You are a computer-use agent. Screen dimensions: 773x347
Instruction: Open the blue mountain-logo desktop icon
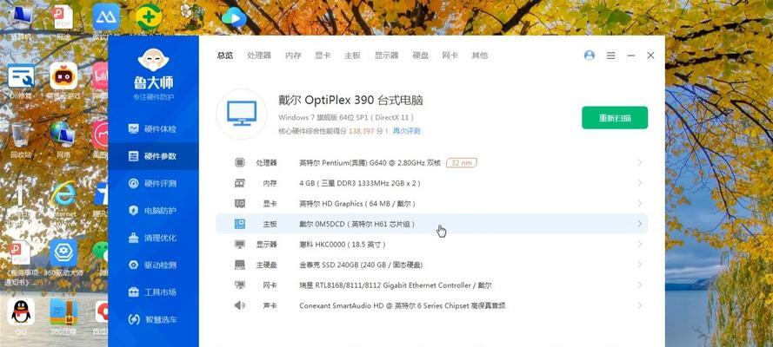pyautogui.click(x=106, y=17)
